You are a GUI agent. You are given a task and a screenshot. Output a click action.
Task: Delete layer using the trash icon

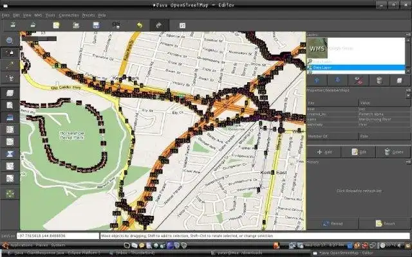(x=379, y=80)
